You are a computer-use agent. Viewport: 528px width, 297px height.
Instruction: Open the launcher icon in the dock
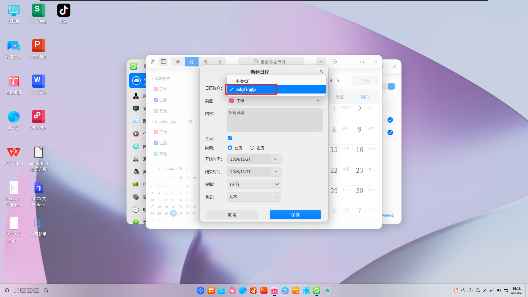click(200, 290)
